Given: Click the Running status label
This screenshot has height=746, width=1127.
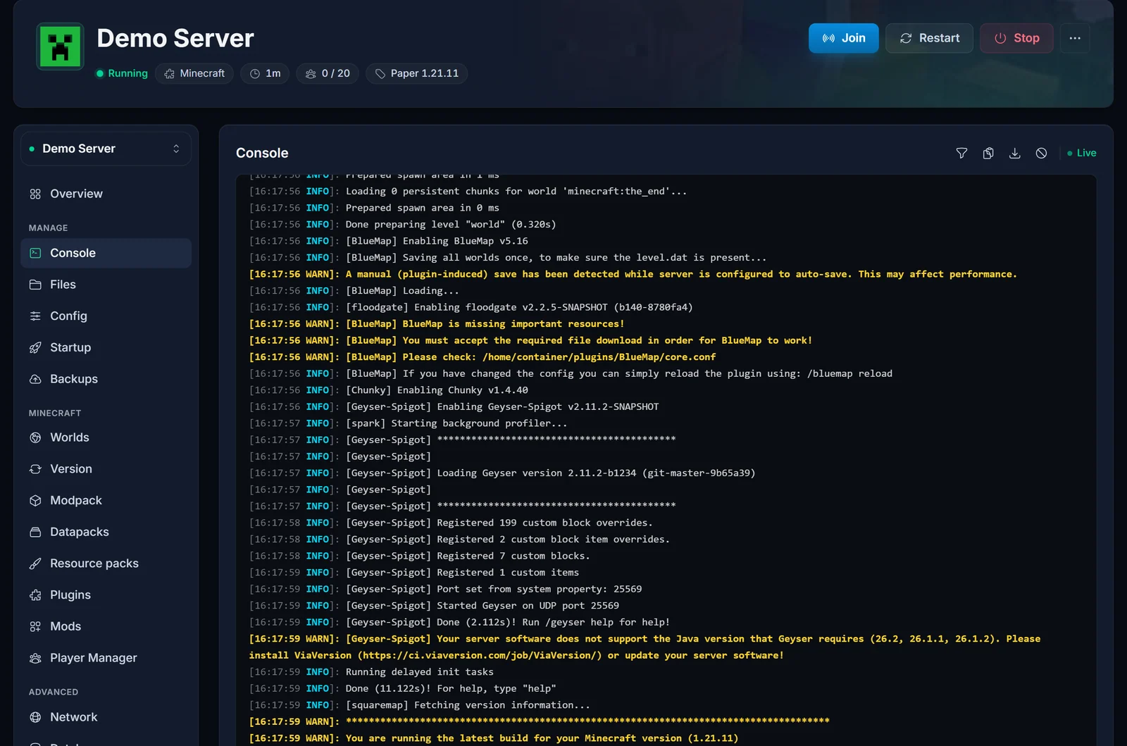Looking at the screenshot, I should [x=122, y=73].
